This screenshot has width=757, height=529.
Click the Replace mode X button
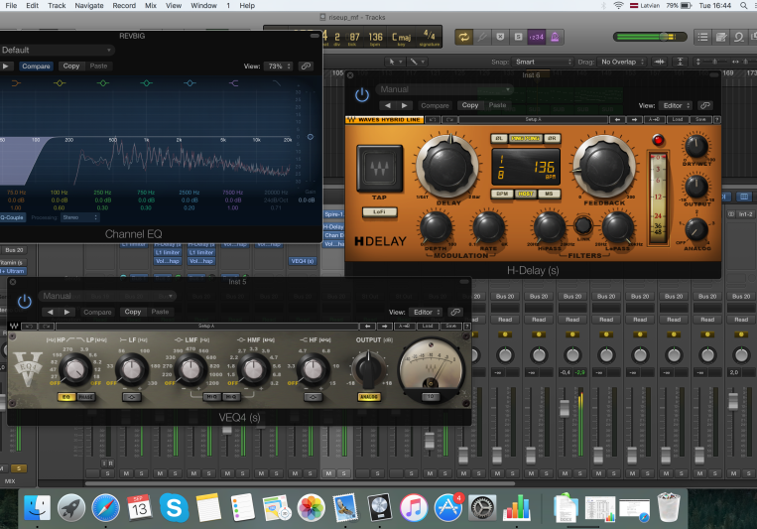[500, 37]
